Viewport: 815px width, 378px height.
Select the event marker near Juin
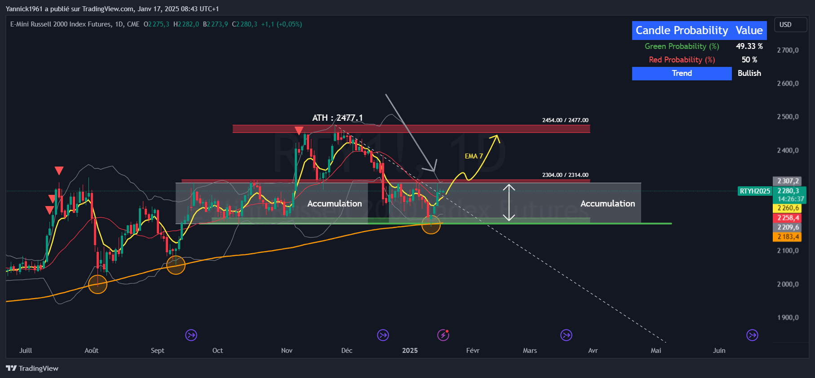[x=752, y=335]
